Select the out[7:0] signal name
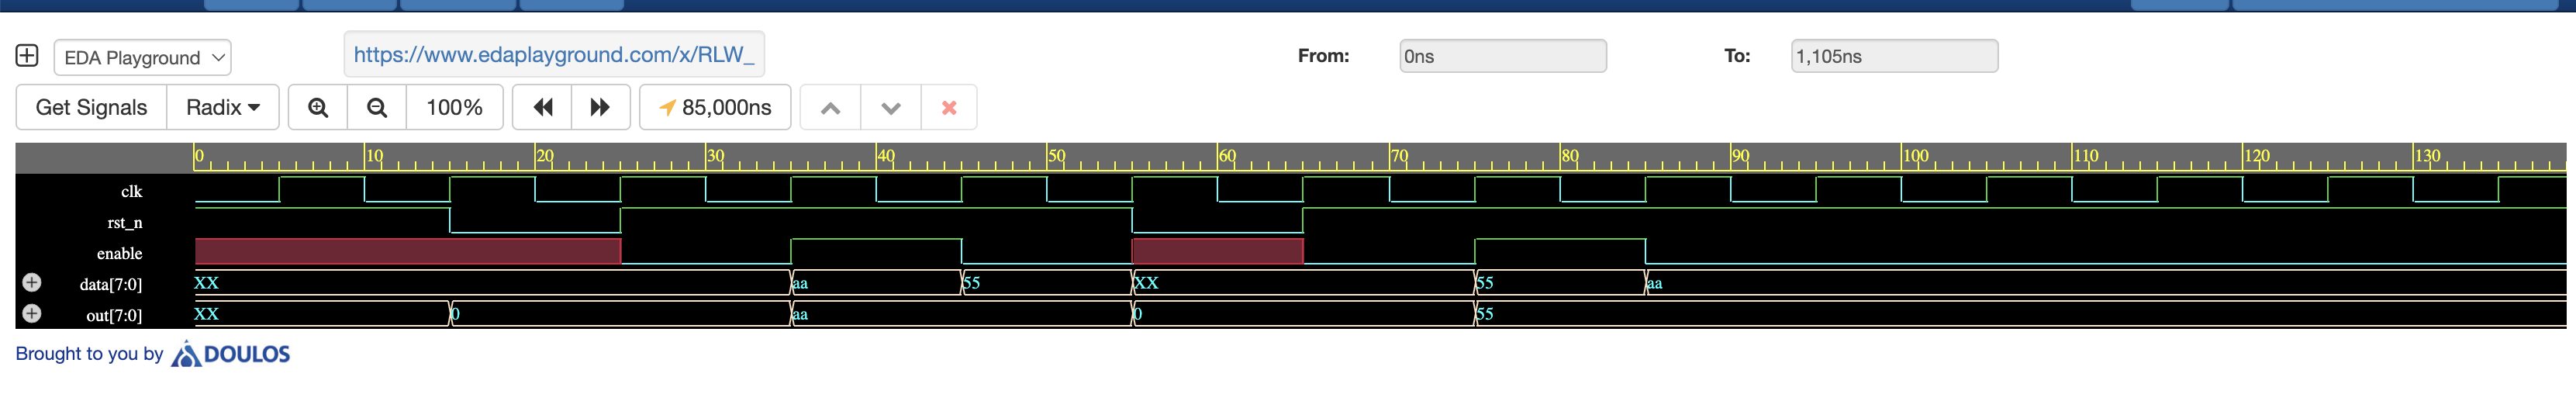 [114, 316]
